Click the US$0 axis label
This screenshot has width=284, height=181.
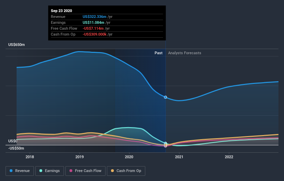pos(13,141)
